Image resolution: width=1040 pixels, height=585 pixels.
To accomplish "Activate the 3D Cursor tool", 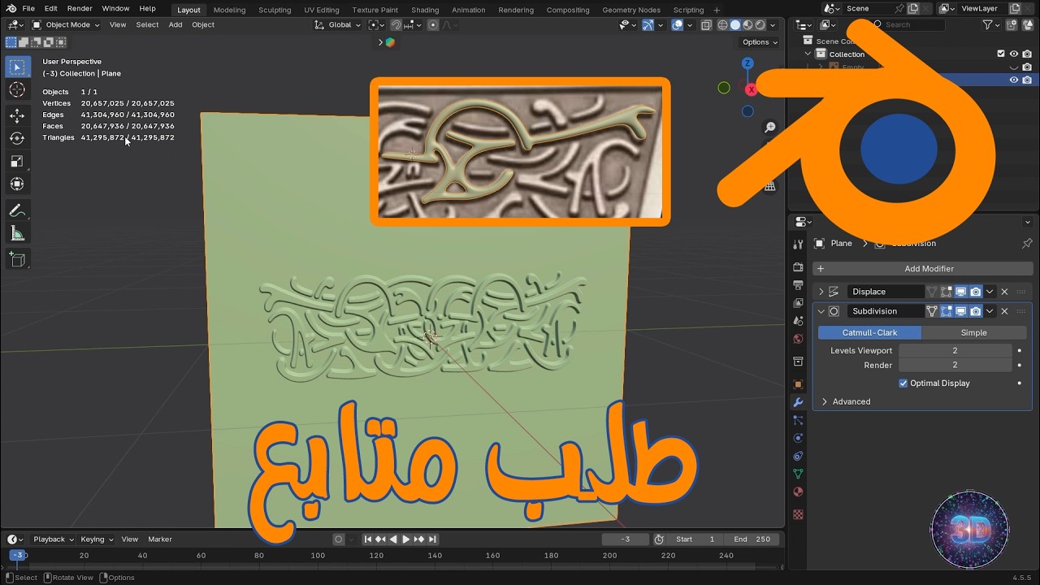I will [x=17, y=90].
